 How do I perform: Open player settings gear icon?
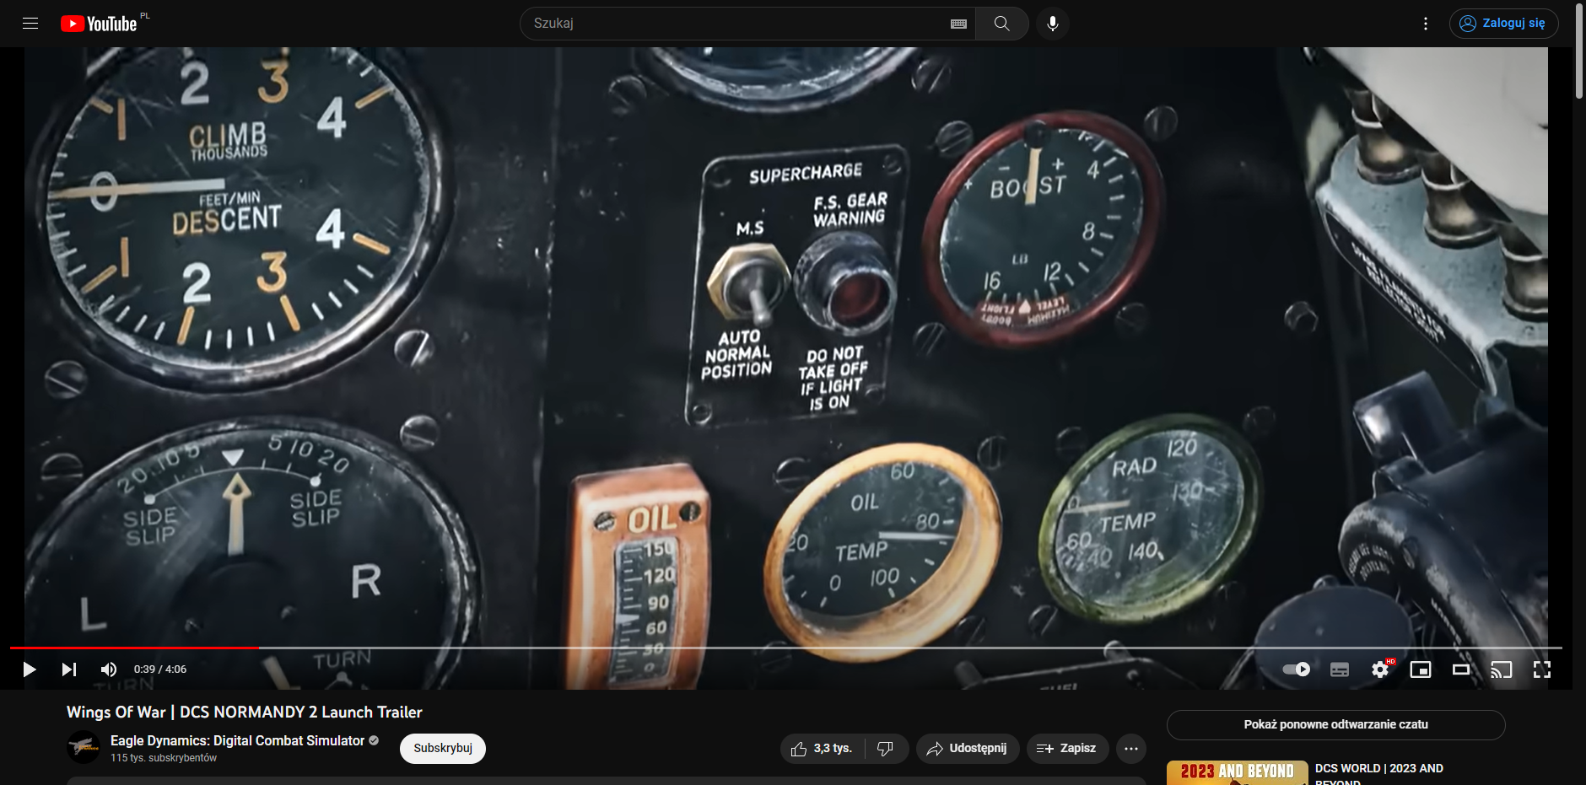coord(1380,669)
